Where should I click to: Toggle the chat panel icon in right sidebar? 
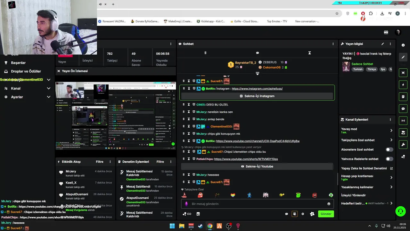click(x=403, y=109)
